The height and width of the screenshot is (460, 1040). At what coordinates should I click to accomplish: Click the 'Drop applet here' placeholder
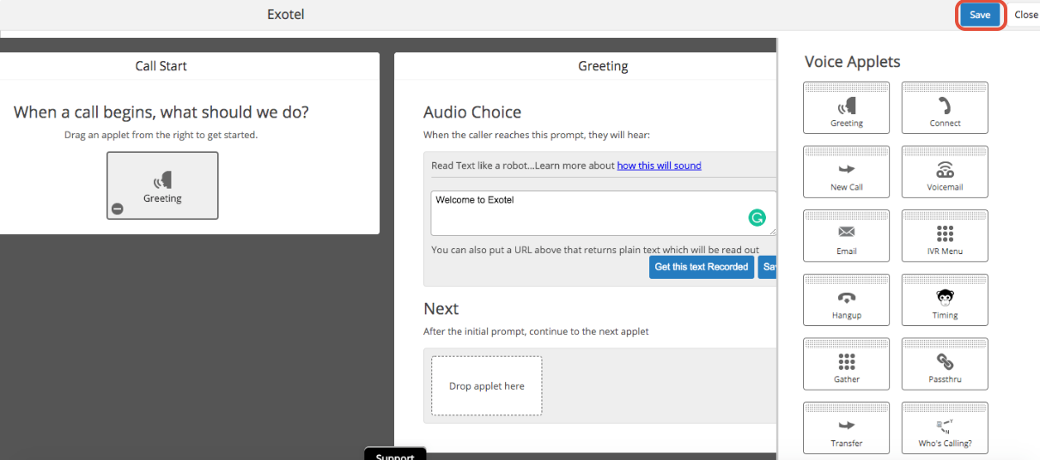tap(487, 386)
